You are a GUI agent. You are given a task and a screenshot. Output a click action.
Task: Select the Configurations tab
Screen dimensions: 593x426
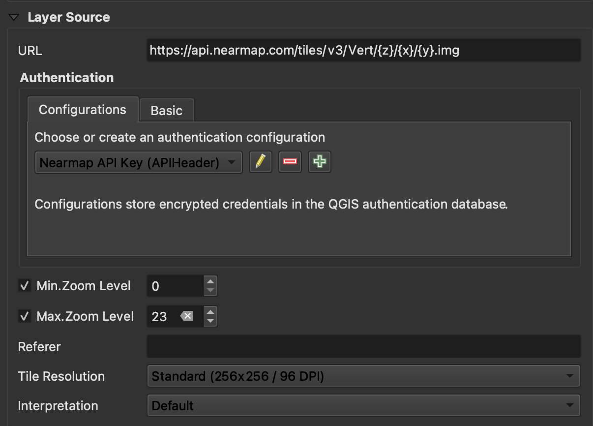click(x=83, y=109)
